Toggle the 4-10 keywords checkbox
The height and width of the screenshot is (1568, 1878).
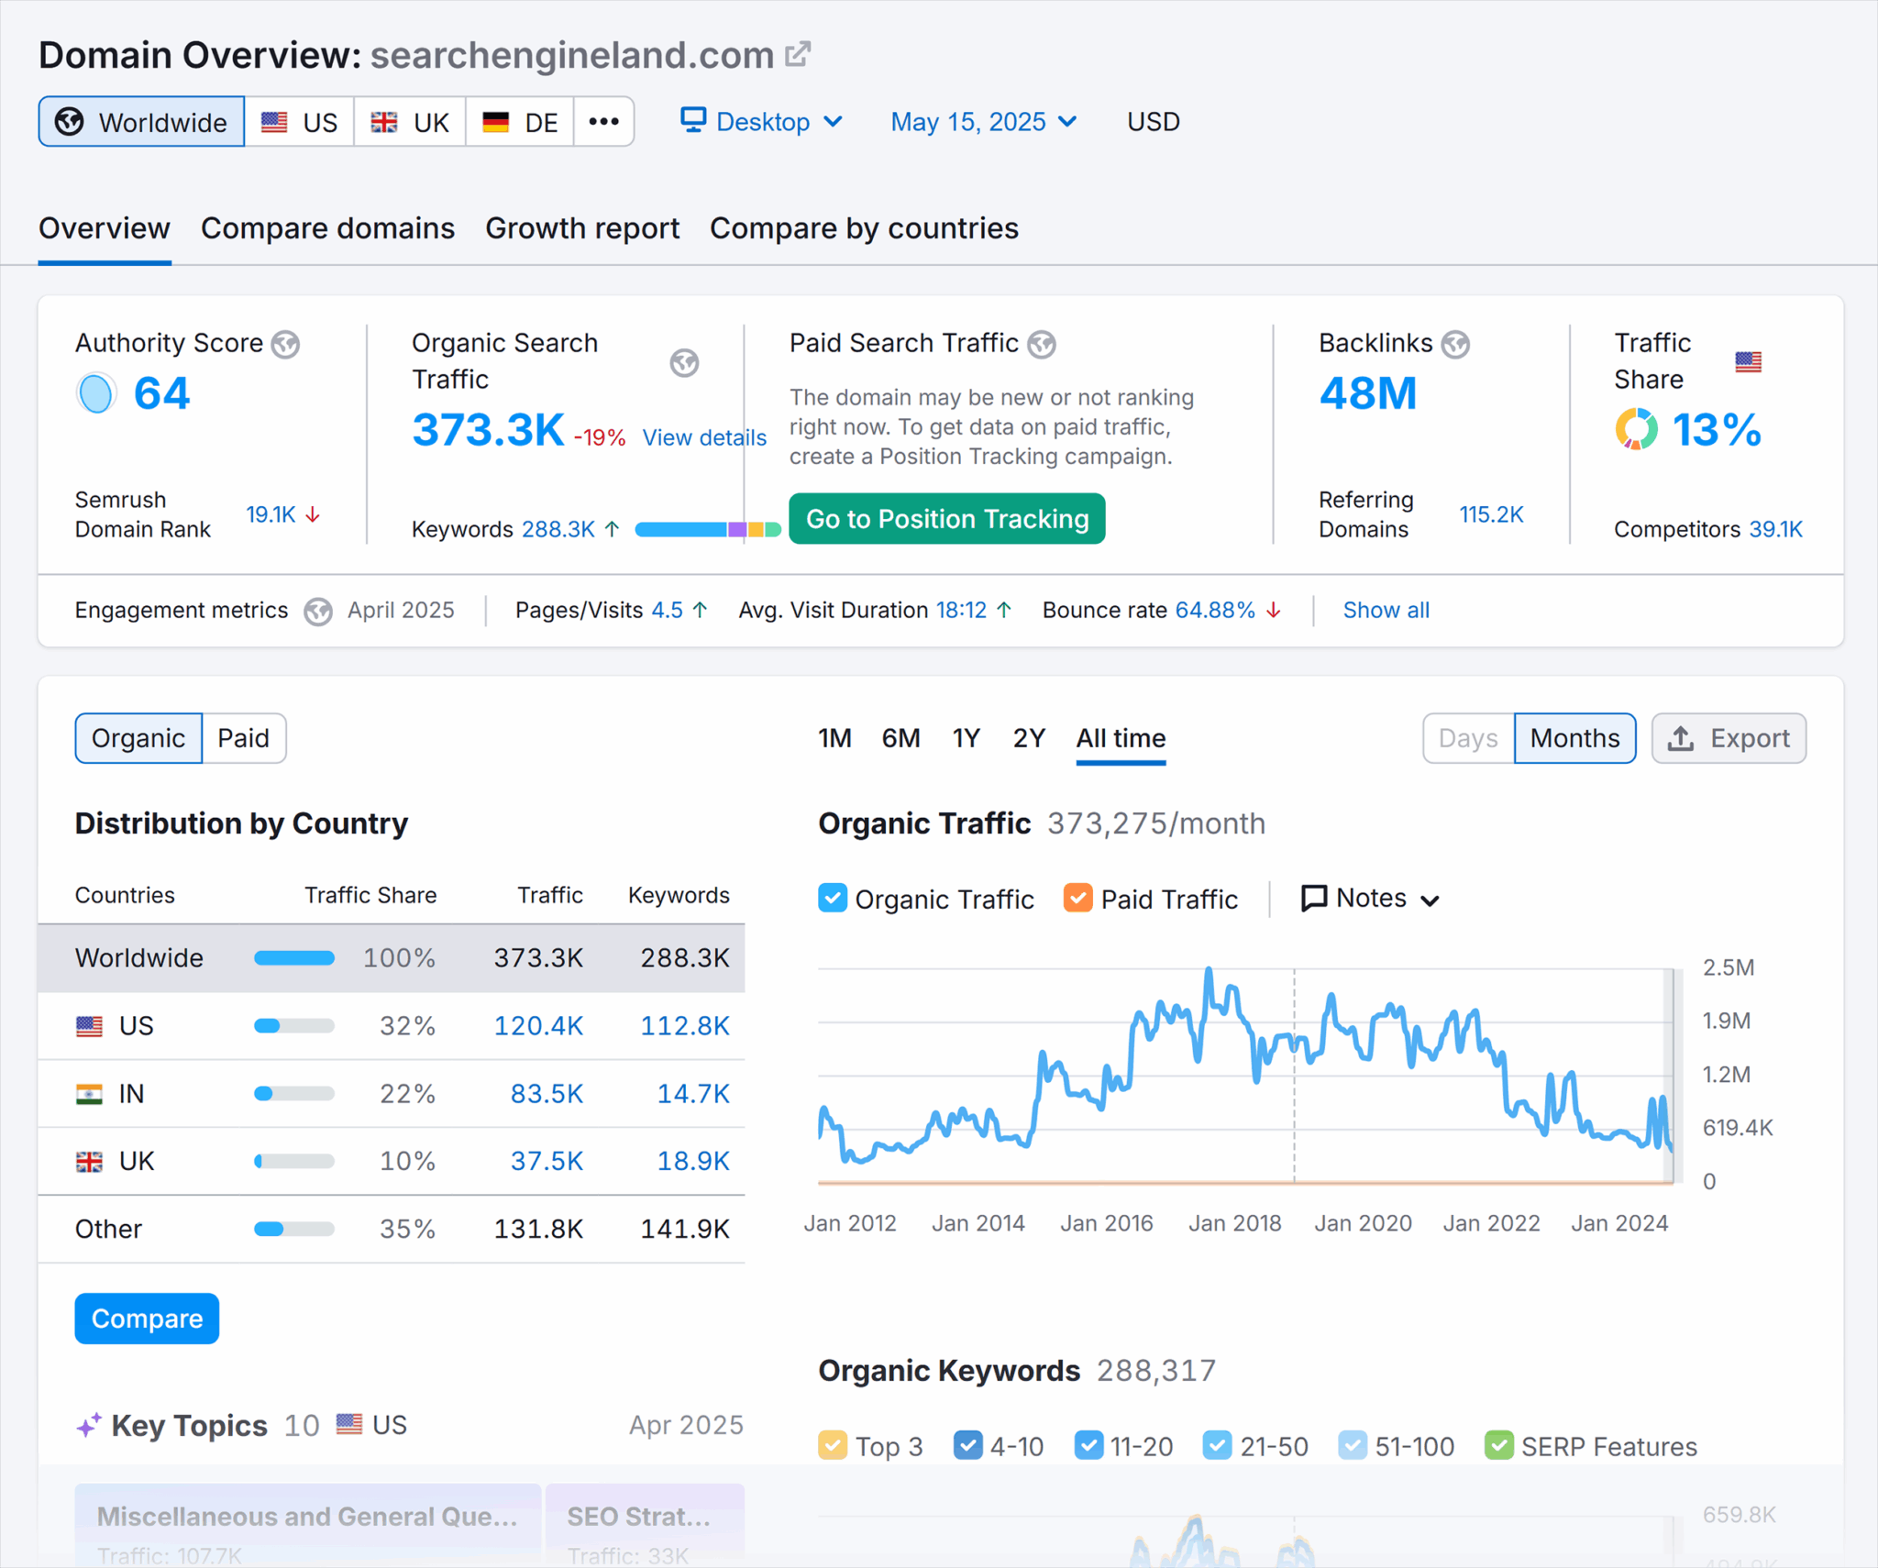967,1445
